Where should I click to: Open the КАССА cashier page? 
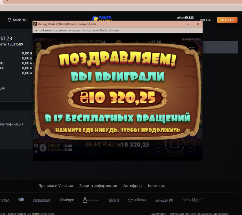point(205,20)
